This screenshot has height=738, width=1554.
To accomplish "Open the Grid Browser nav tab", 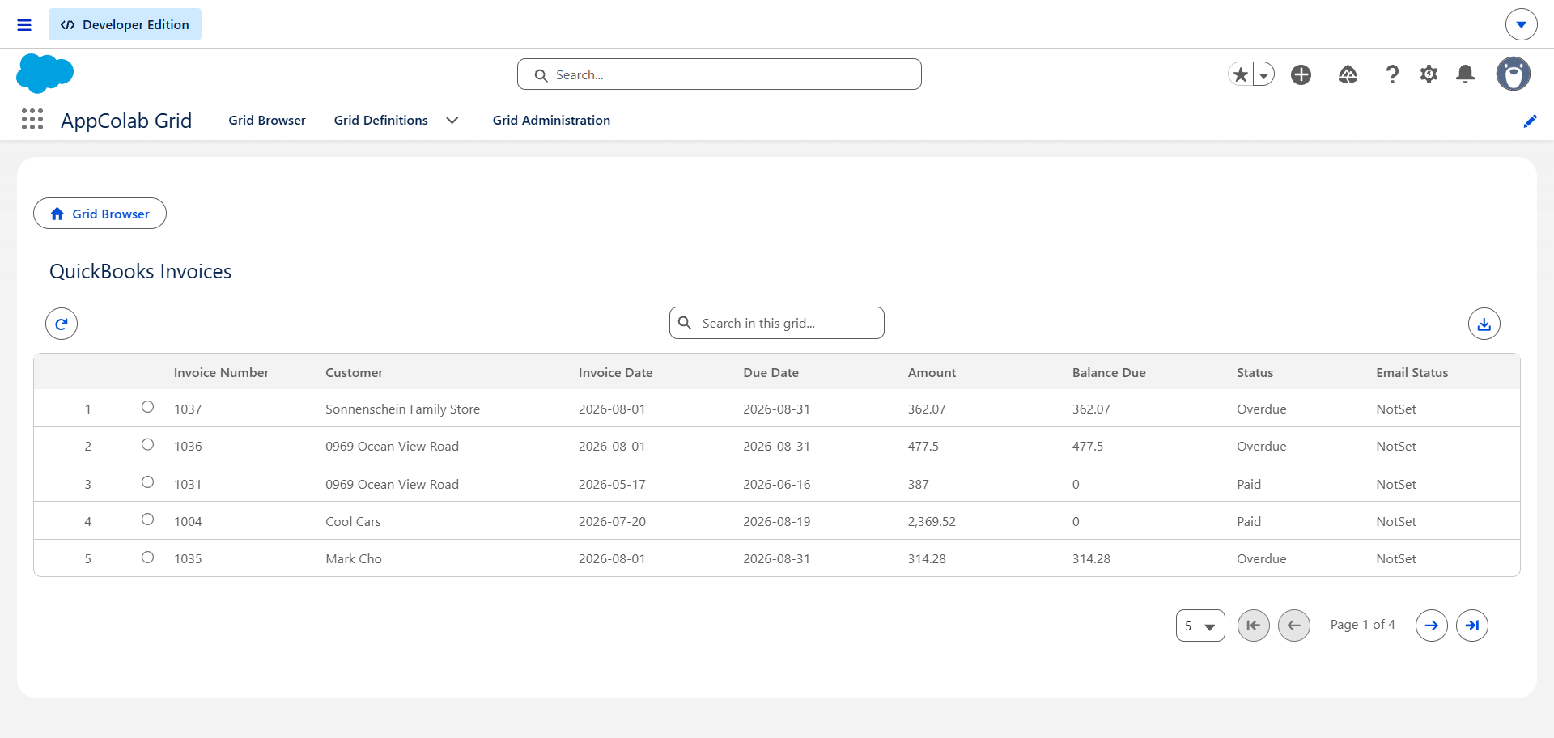I will 267,120.
